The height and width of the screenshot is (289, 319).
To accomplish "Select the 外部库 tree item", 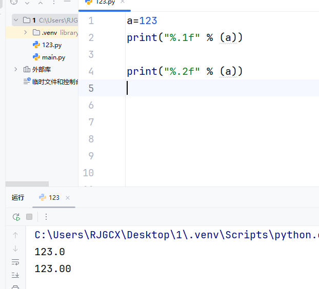I will 42,70.
